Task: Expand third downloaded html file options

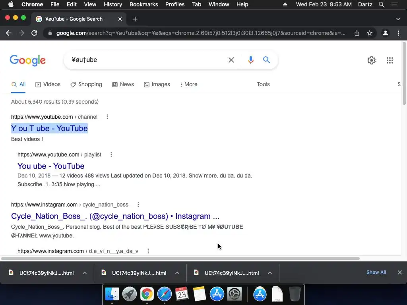Action: pos(270,273)
